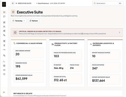The image size is (126, 97).
Task: Toggle the sidebar panel button
Action: [x=13, y=3]
